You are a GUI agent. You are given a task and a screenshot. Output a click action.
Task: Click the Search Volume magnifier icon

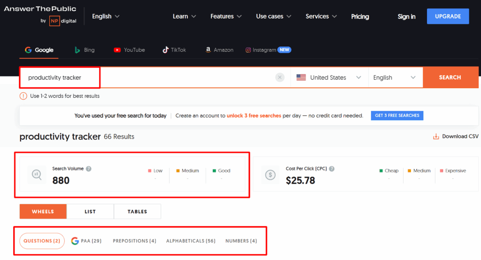37,175
